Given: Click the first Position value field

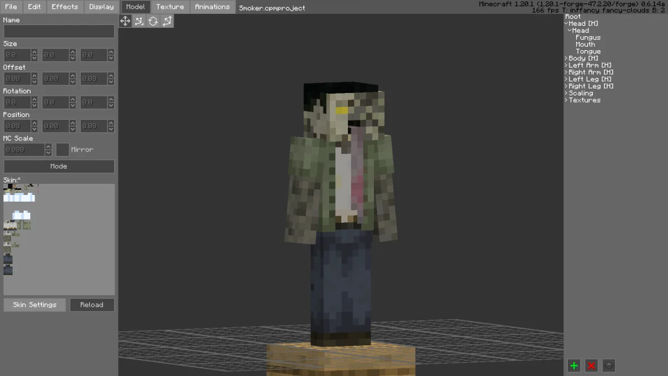Looking at the screenshot, I should [x=17, y=126].
